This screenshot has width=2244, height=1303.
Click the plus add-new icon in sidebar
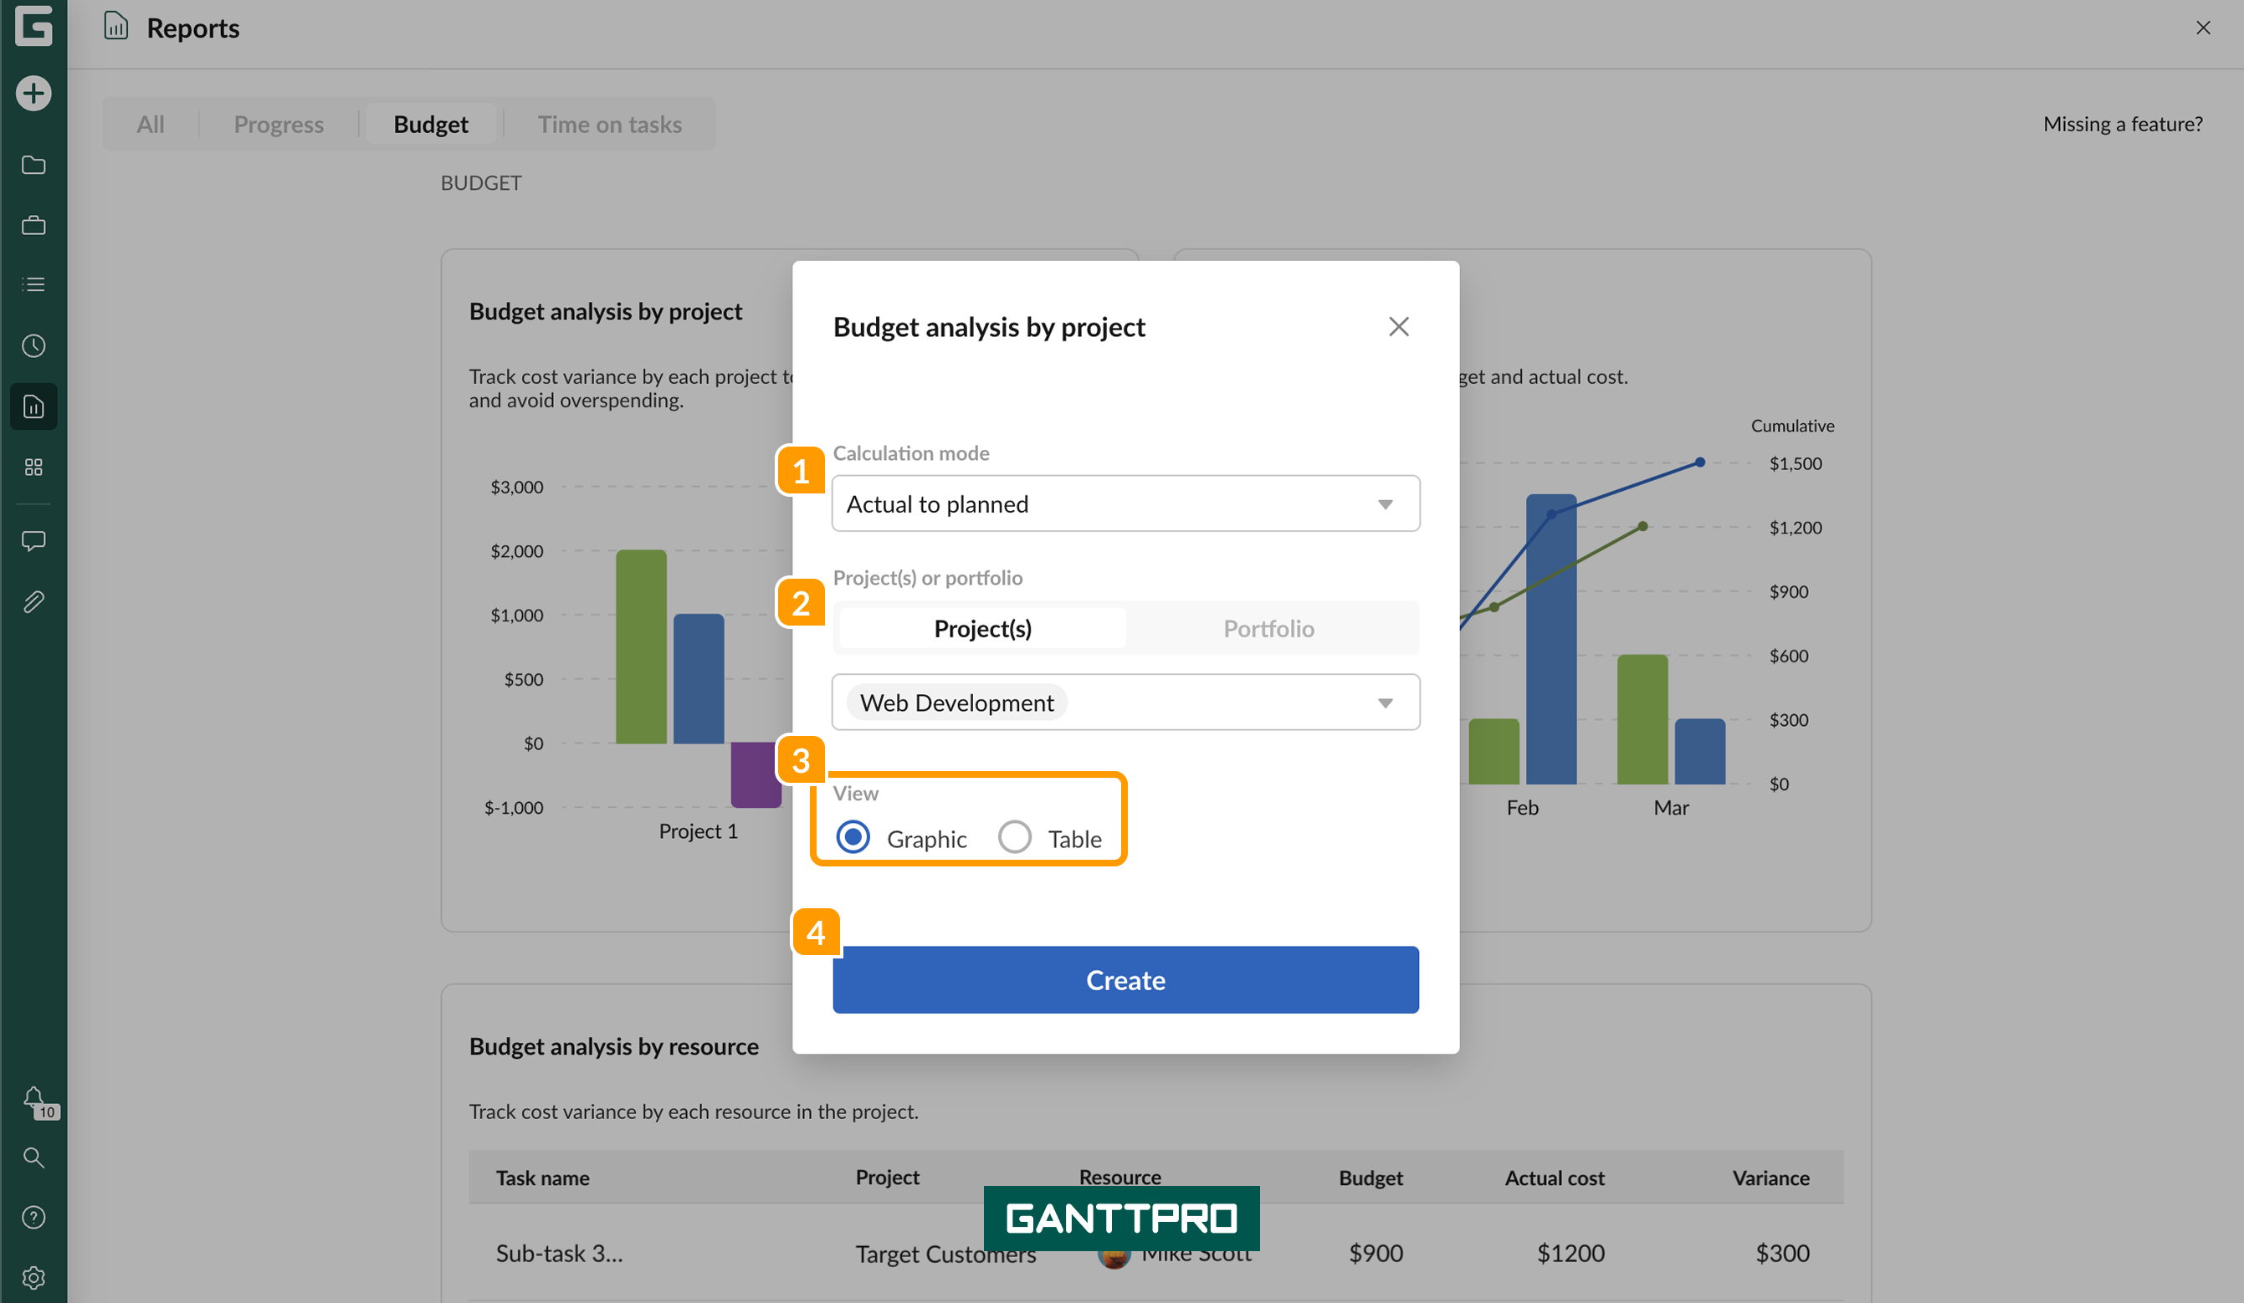pos(33,94)
